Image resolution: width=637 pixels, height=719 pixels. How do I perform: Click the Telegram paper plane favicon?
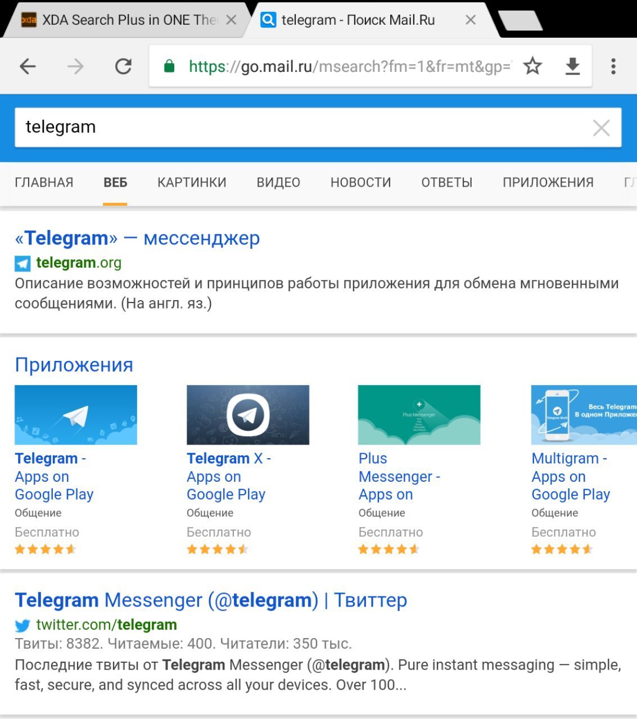tap(22, 263)
